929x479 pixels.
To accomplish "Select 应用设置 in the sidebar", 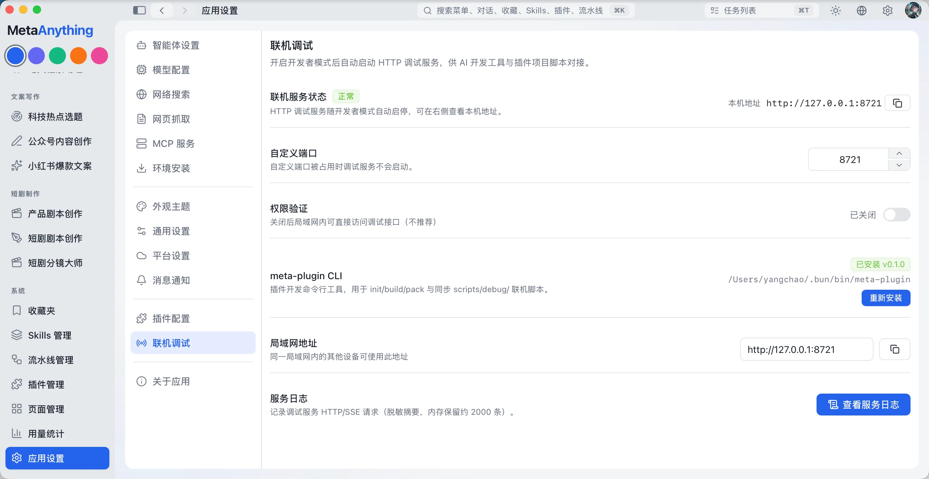I will [57, 458].
